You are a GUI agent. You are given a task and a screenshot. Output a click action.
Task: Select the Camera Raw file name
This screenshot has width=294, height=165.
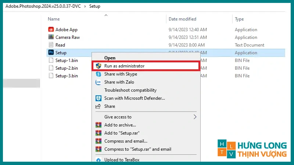pyautogui.click(x=68, y=37)
